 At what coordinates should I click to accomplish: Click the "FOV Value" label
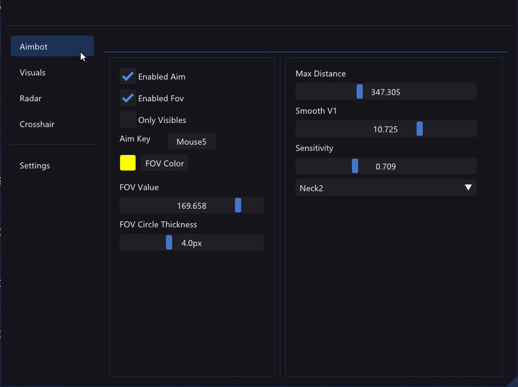click(139, 187)
